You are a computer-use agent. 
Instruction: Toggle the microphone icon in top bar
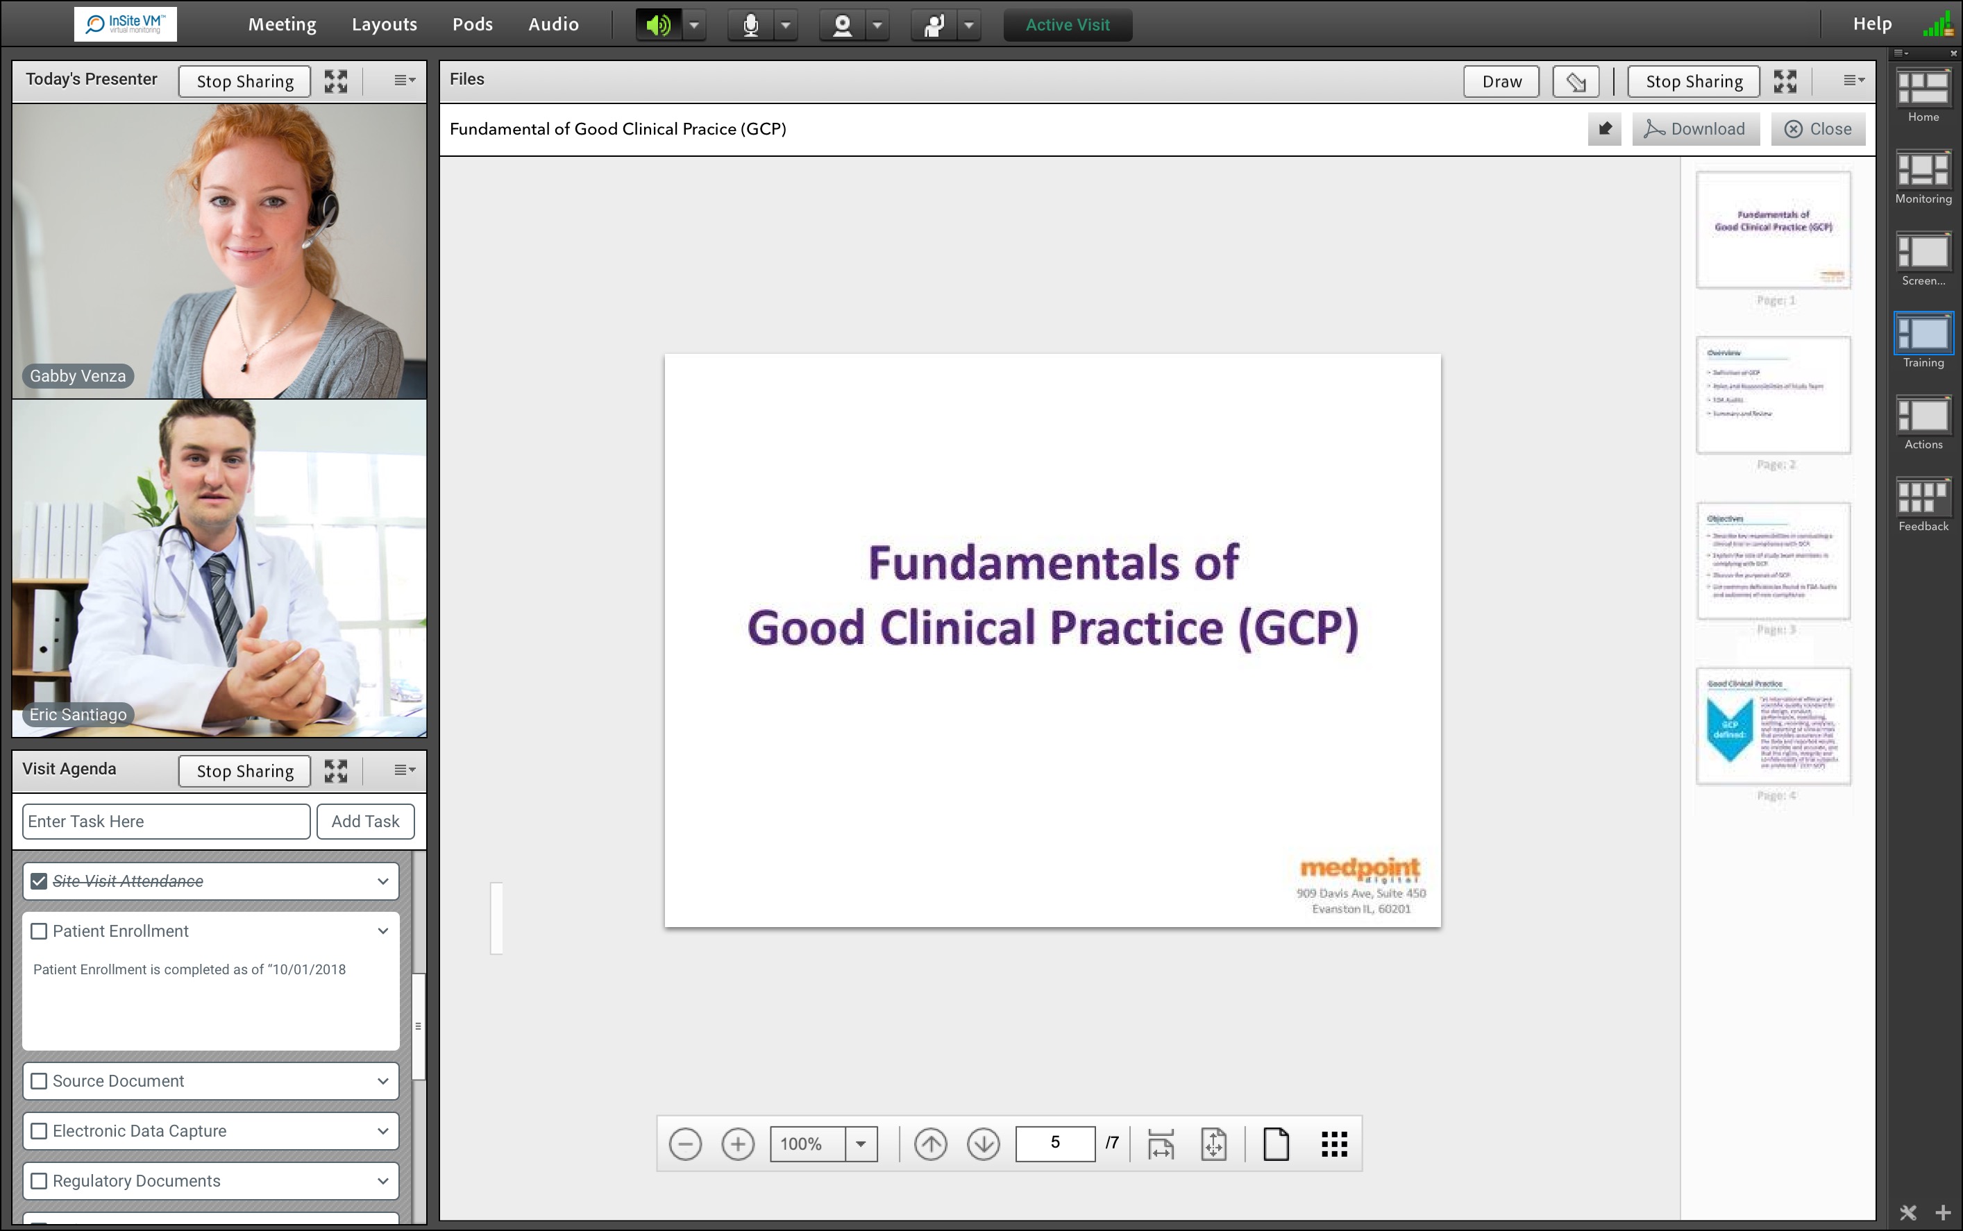point(750,25)
